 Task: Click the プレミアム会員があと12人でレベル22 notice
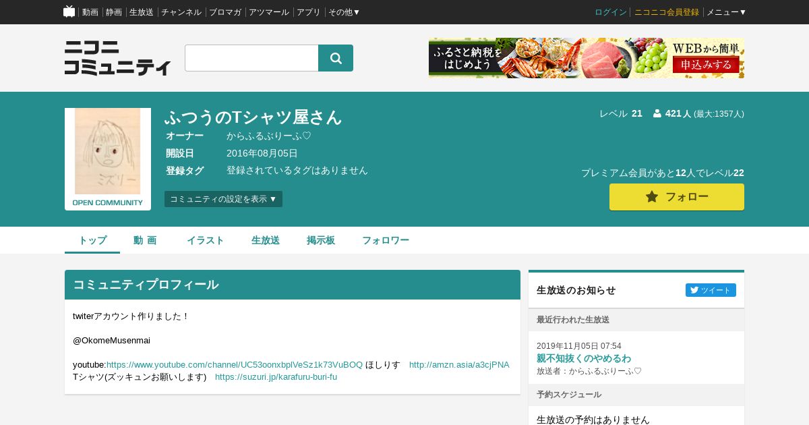(x=663, y=173)
